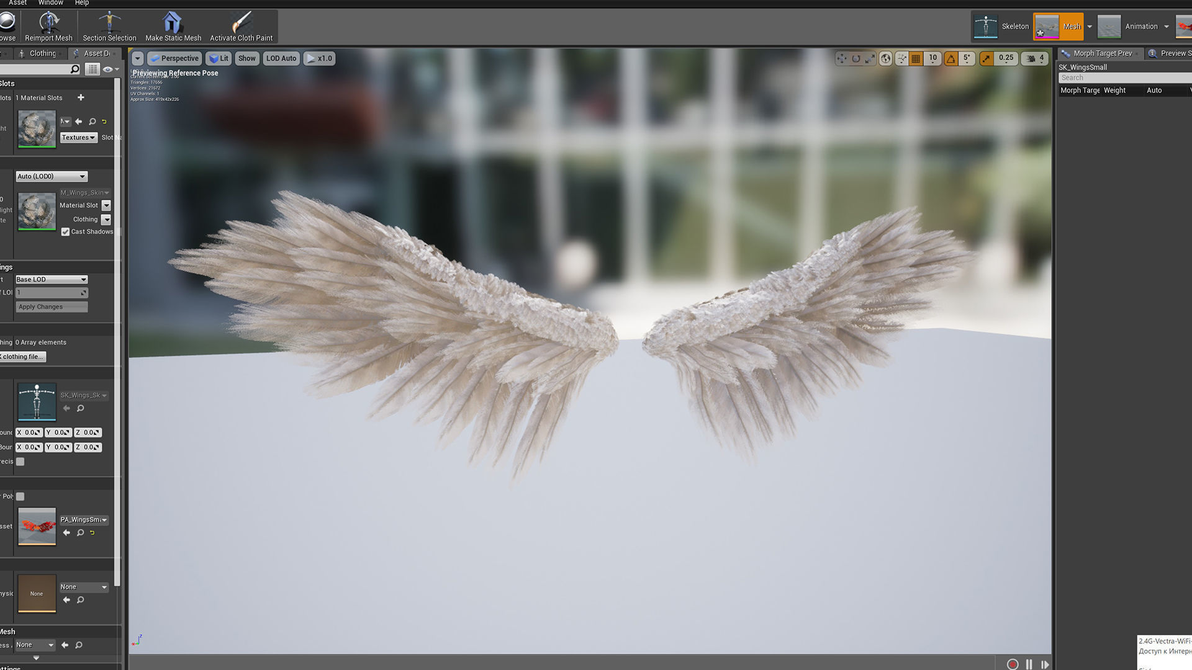Open the PA_WingsSmall physics asset dropdown
The width and height of the screenshot is (1192, 670).
[x=84, y=520]
